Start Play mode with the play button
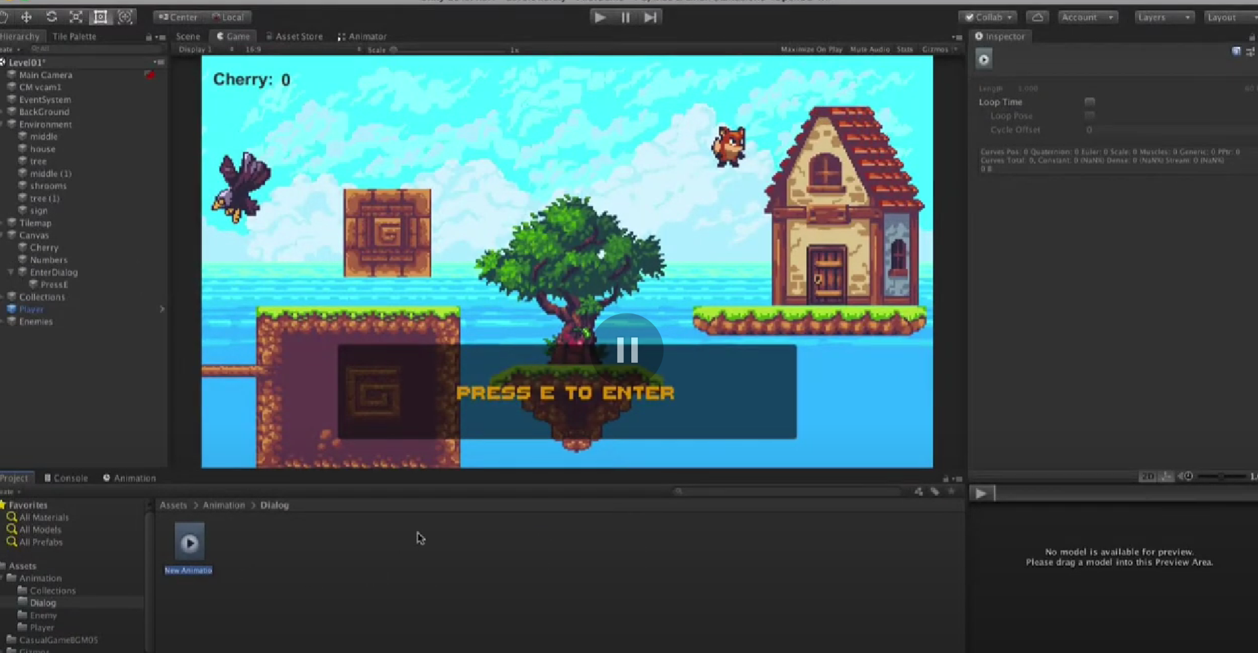The image size is (1258, 653). (x=600, y=17)
